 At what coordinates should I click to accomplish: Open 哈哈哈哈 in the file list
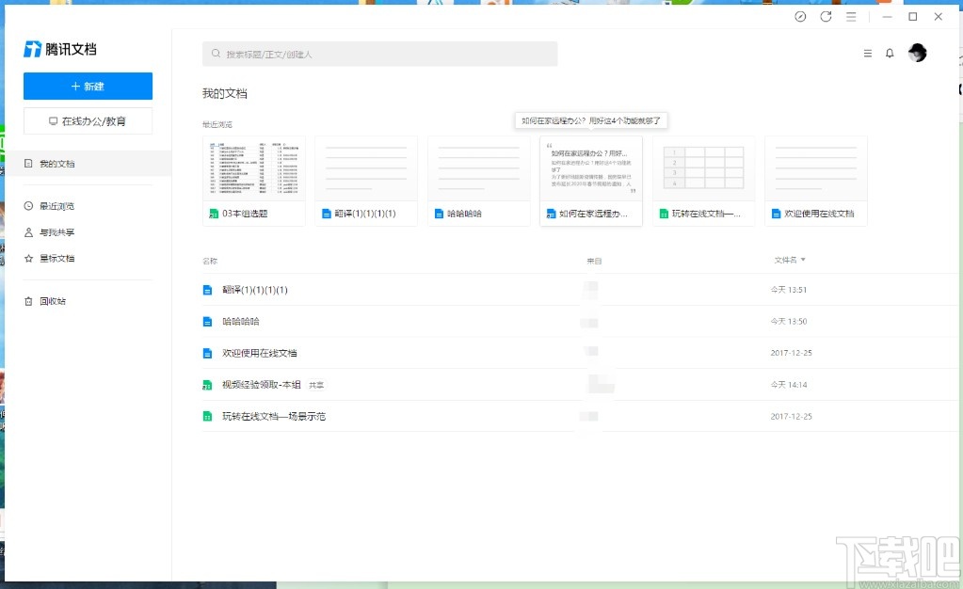pos(241,321)
